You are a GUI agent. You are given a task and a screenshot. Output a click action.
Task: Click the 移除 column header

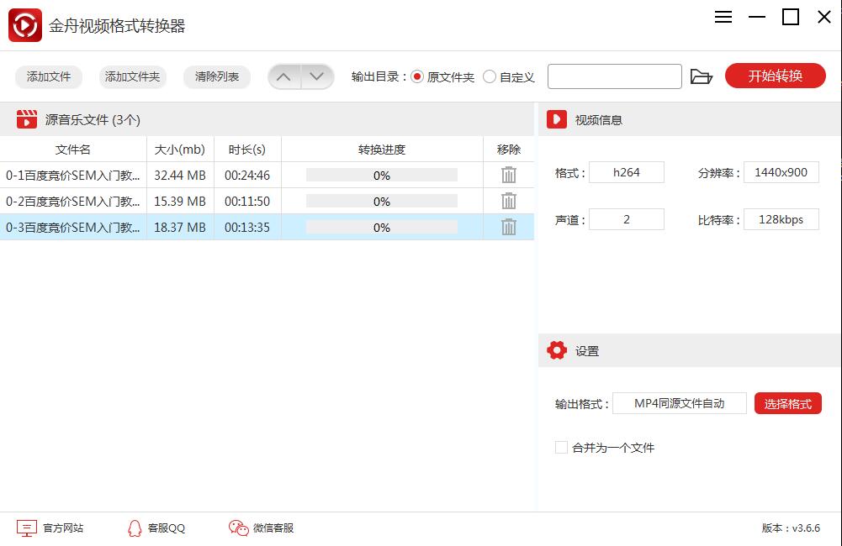[x=509, y=150]
